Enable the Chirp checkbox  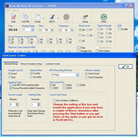click(79, 48)
